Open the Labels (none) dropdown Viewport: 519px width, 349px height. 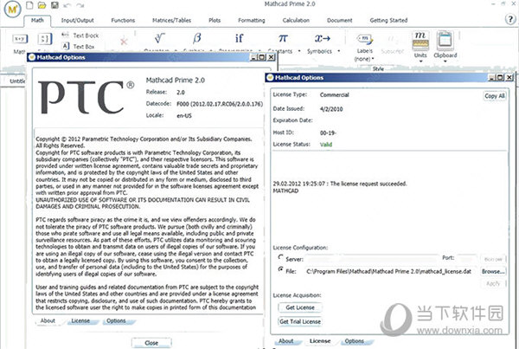coord(364,59)
